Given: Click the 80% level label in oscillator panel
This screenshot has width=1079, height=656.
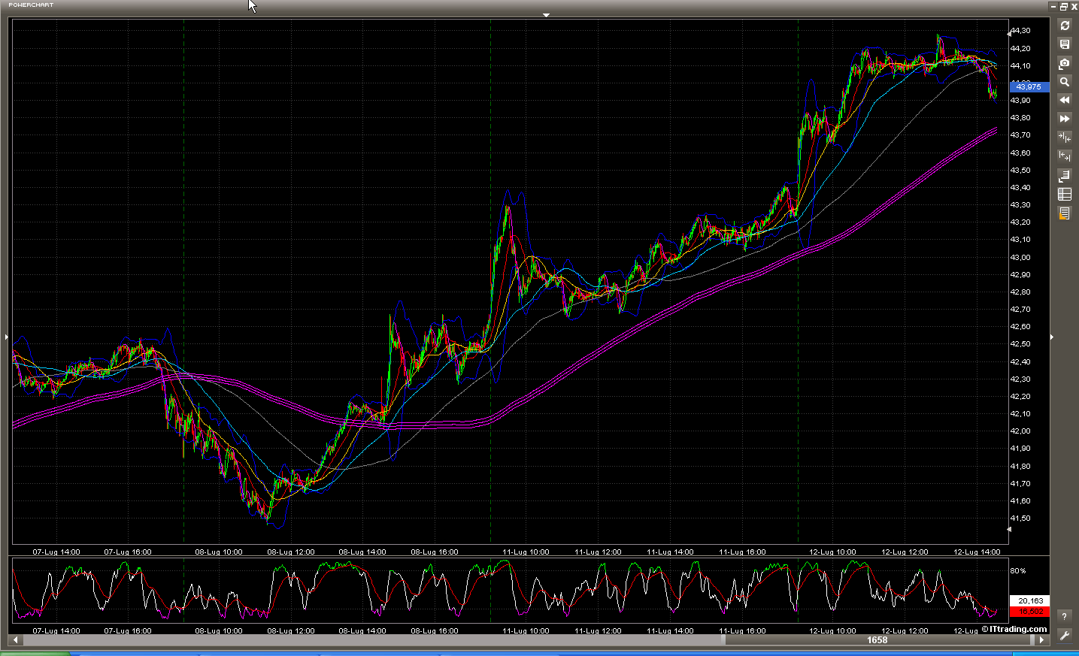Looking at the screenshot, I should click(1018, 570).
